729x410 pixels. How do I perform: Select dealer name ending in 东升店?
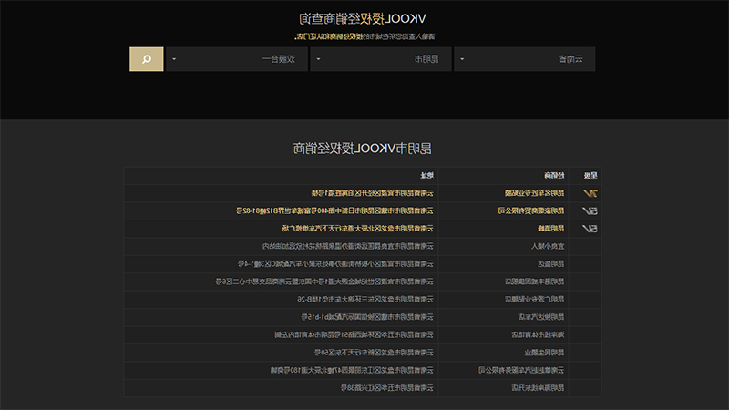538,387
